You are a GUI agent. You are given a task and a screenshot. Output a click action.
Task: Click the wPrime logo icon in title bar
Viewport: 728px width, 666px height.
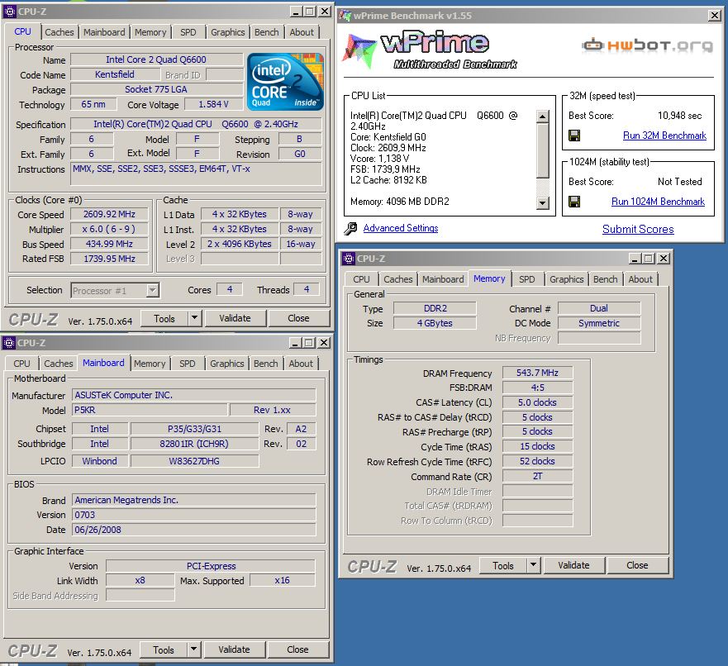point(345,16)
